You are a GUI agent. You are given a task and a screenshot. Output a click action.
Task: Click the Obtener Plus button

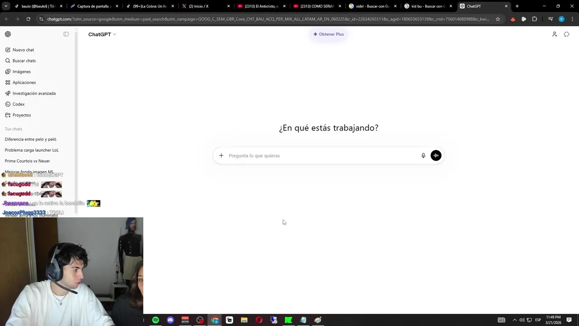pos(328,34)
